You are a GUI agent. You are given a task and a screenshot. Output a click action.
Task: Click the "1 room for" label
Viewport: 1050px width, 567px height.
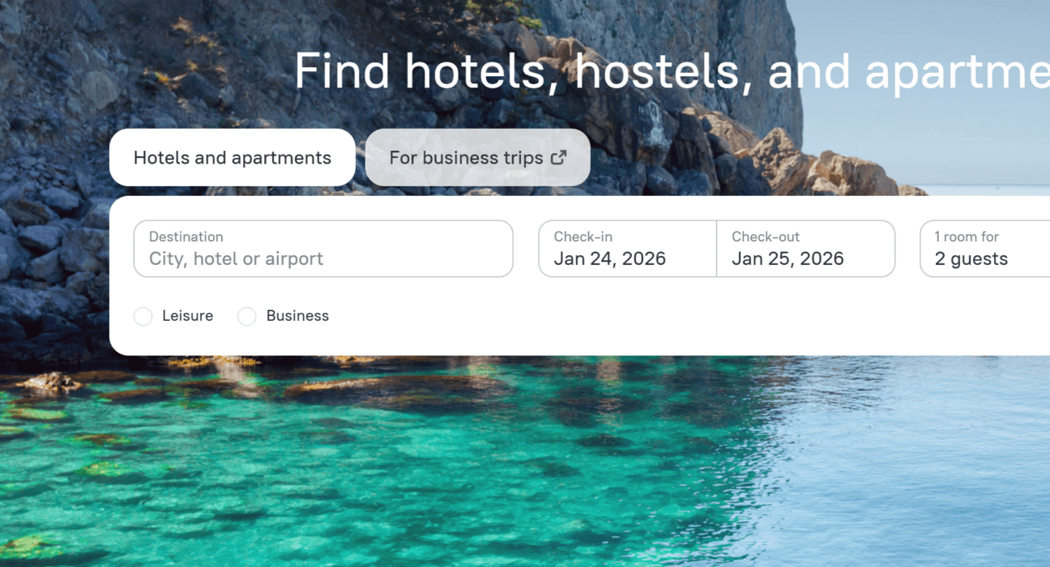coord(967,237)
